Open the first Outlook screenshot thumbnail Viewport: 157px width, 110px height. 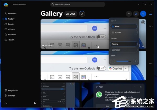click(x=75, y=34)
